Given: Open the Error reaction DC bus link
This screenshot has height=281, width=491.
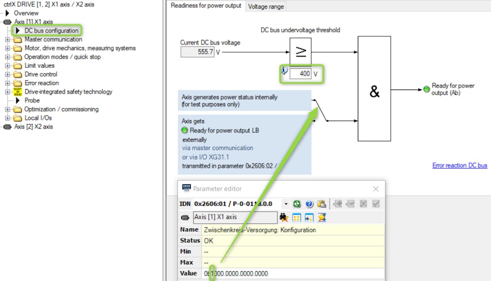Looking at the screenshot, I should tap(460, 165).
